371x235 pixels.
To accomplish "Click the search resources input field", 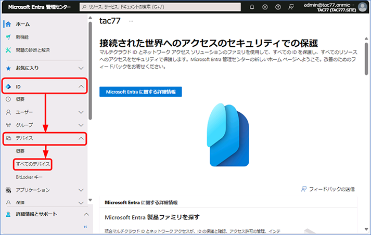I will point(160,7).
